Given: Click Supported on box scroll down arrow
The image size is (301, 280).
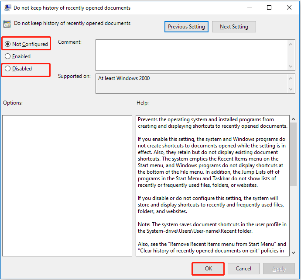Looking at the screenshot, I should point(291,89).
